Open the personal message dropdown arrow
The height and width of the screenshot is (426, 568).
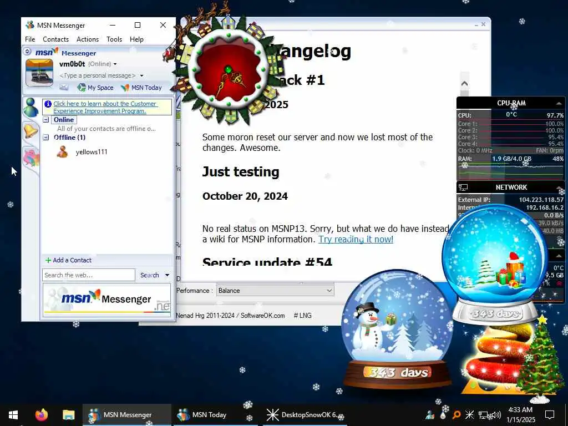pos(141,75)
